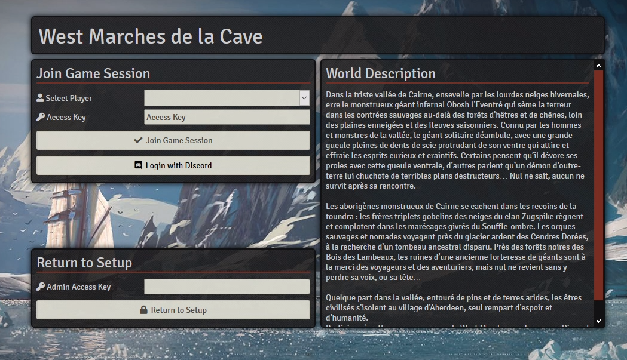Click the padlock icon on Return to Setup
The image size is (627, 360).
point(143,310)
